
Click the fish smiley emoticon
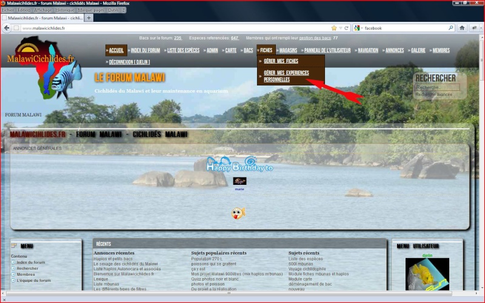(238, 213)
